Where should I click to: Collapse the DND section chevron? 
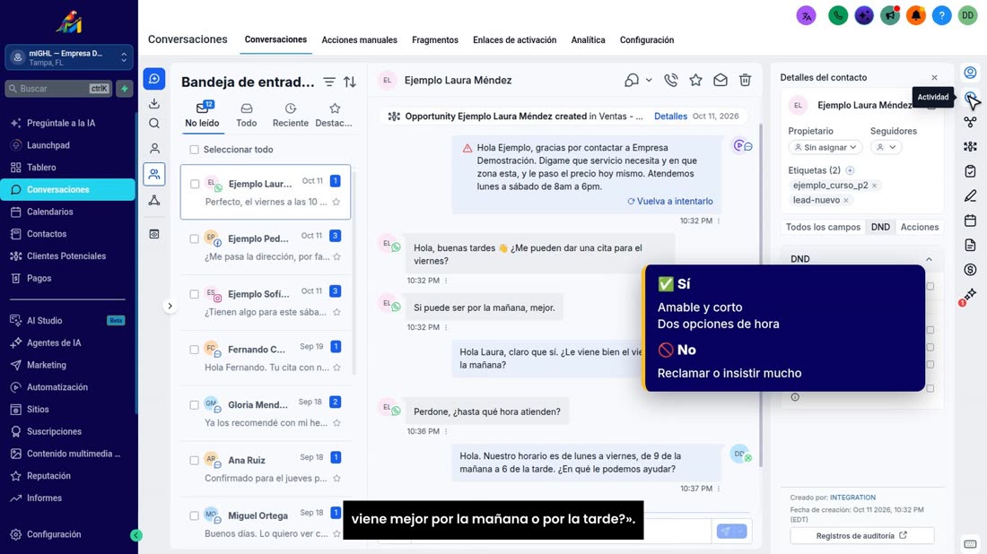tap(929, 259)
